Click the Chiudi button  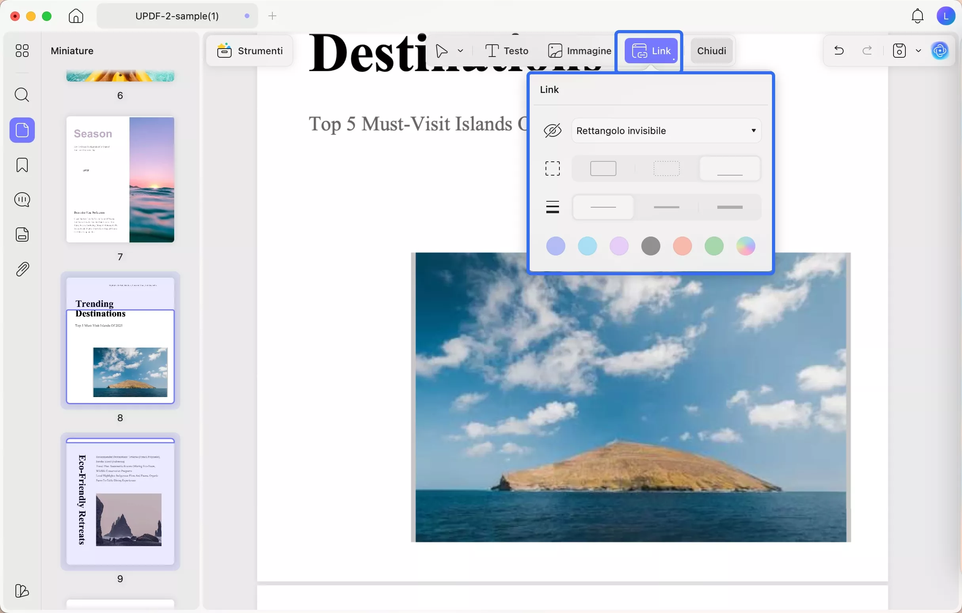point(711,51)
